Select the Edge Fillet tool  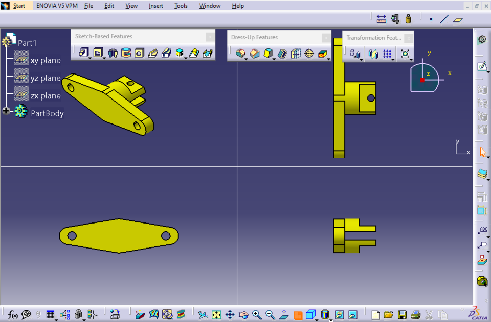241,53
